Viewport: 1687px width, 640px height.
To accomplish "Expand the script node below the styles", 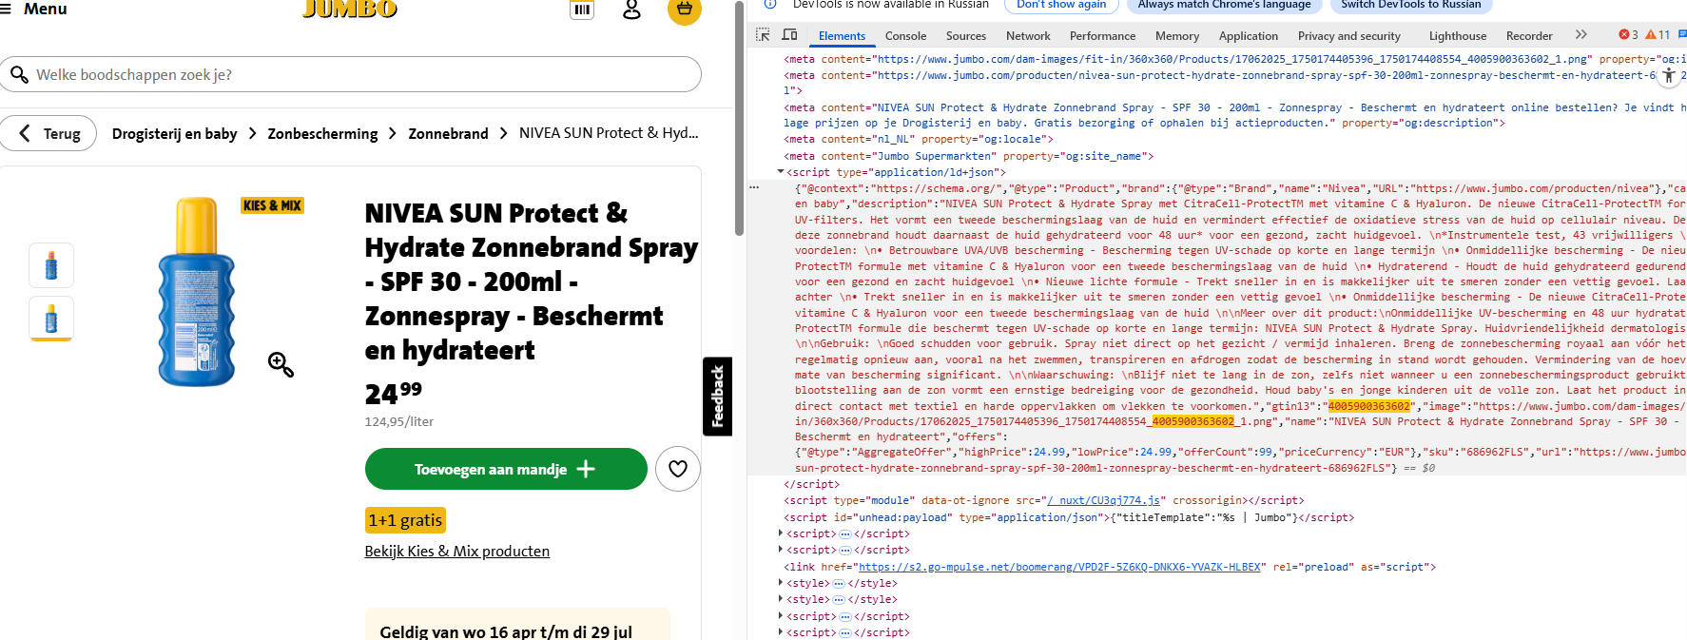I will 782,616.
